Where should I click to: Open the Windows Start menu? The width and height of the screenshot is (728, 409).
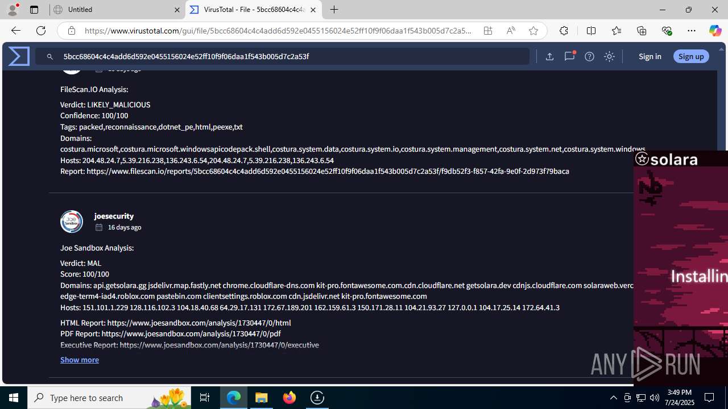pos(14,398)
